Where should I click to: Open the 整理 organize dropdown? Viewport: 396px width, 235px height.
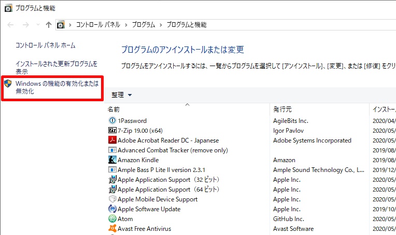121,95
